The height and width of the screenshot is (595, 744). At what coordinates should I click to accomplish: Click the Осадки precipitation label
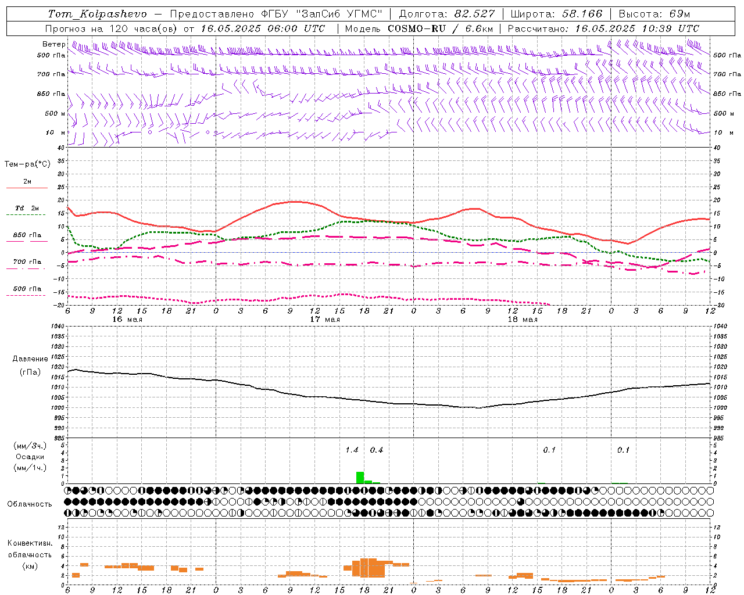coord(30,457)
